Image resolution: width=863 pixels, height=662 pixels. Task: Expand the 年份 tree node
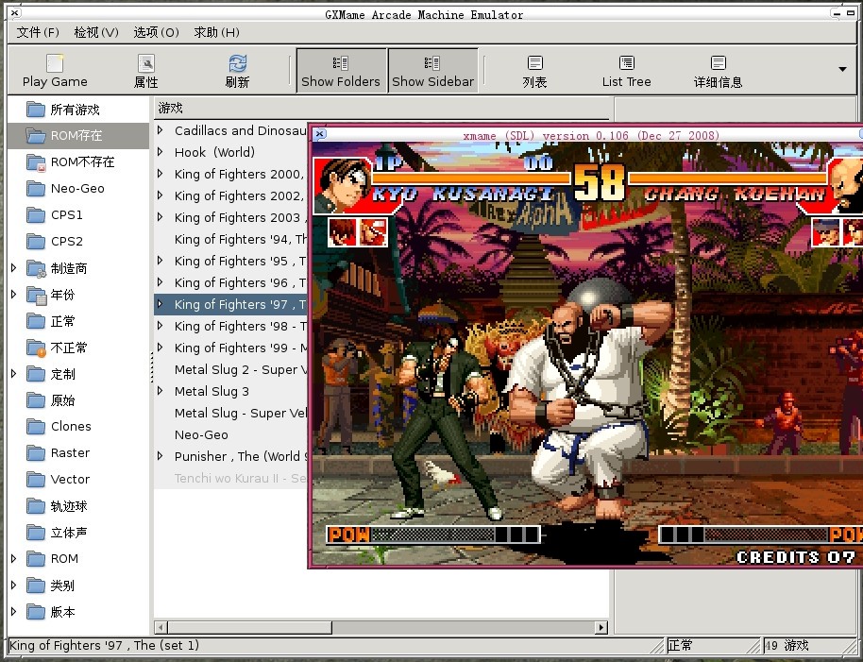(14, 295)
